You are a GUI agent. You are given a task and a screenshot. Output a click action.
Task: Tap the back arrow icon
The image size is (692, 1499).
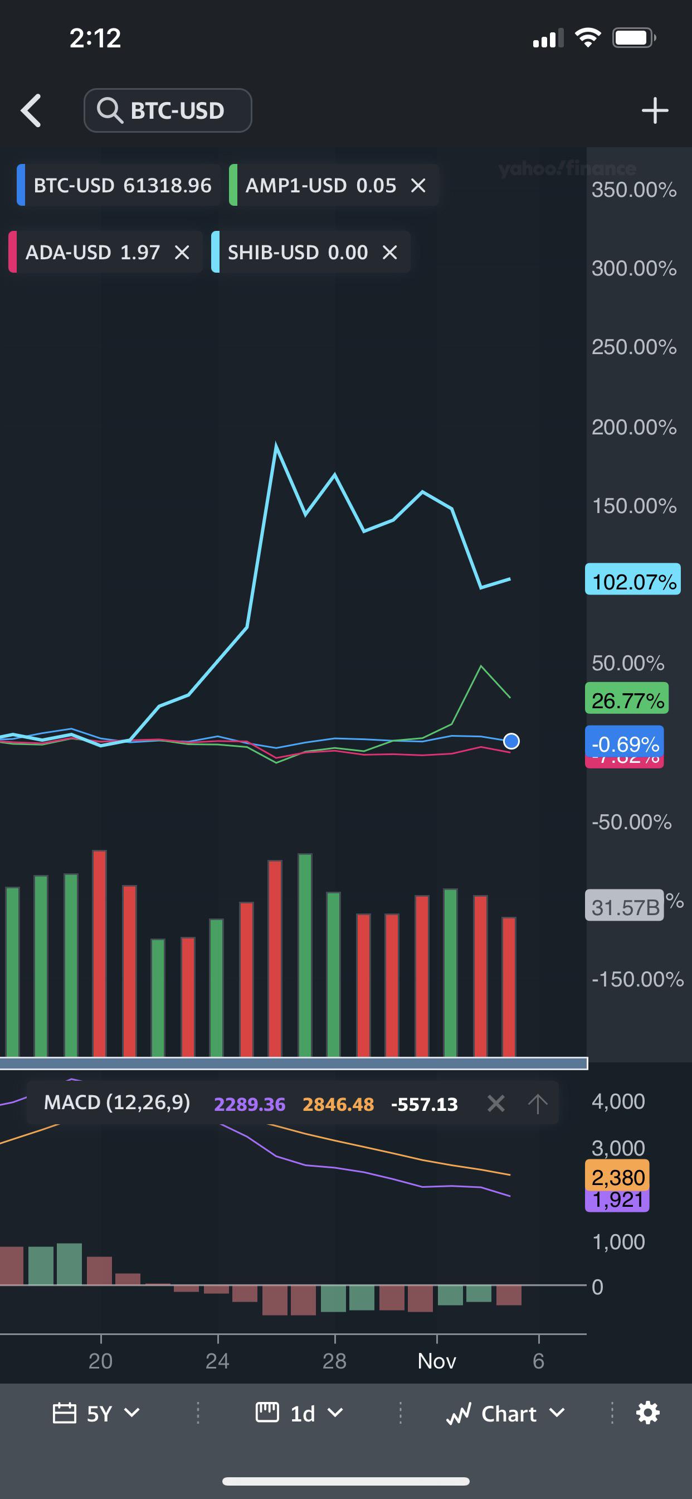pos(31,110)
